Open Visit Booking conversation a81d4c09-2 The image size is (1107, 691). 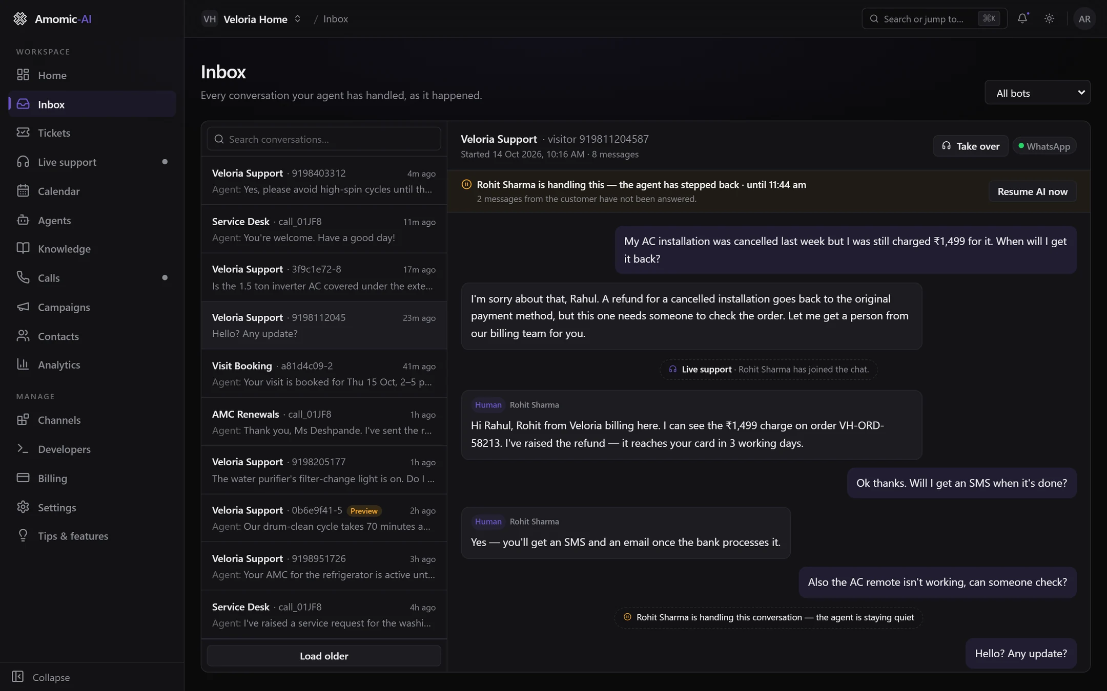(324, 374)
